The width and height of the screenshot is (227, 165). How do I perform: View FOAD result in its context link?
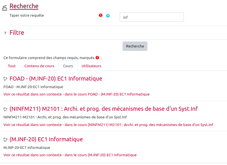[77, 94]
